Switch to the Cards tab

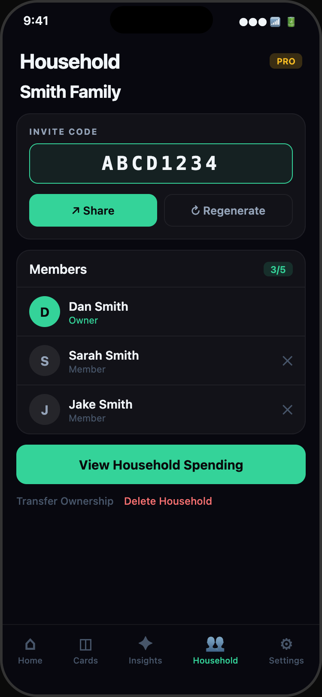[x=85, y=651]
